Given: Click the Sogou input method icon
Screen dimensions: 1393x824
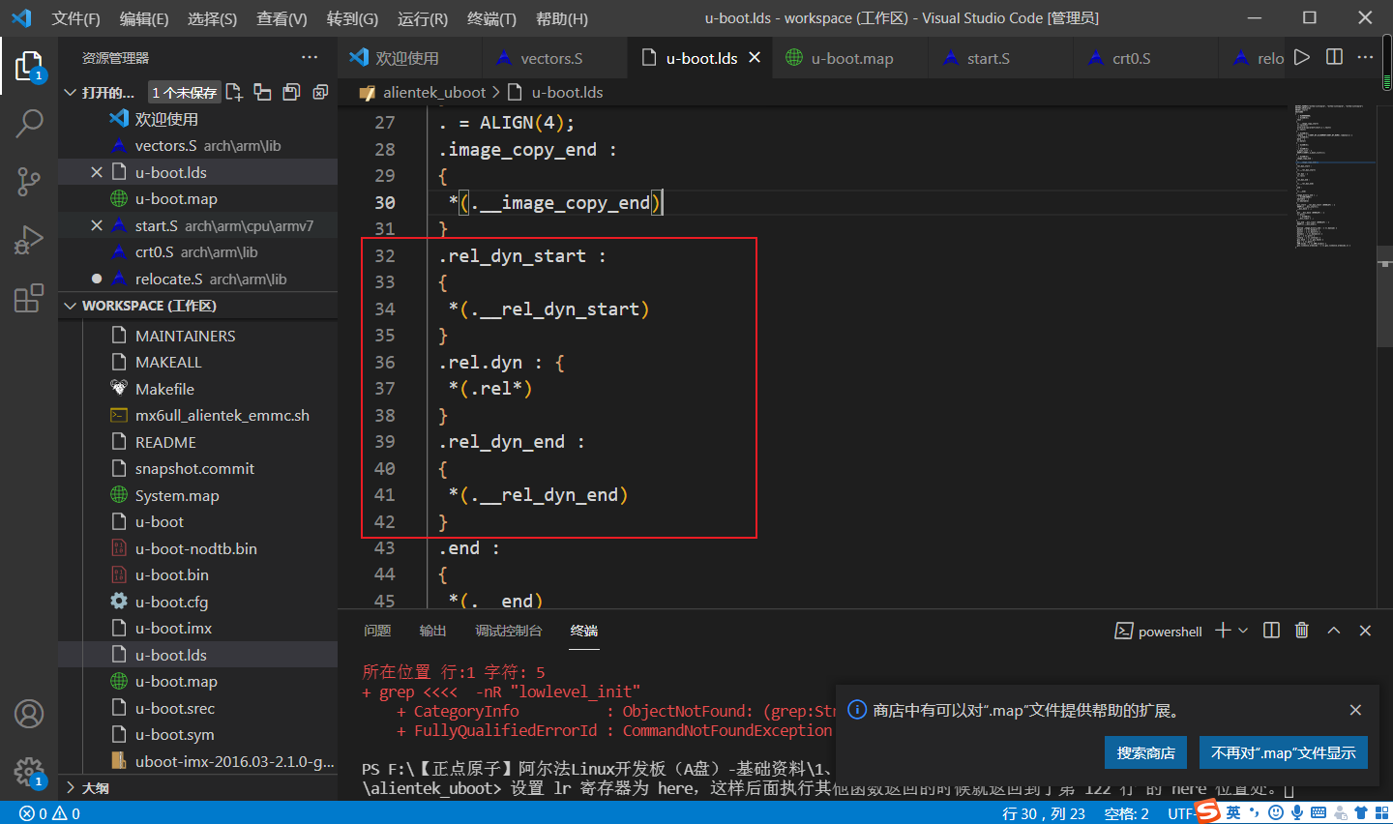Looking at the screenshot, I should click(x=1207, y=810).
